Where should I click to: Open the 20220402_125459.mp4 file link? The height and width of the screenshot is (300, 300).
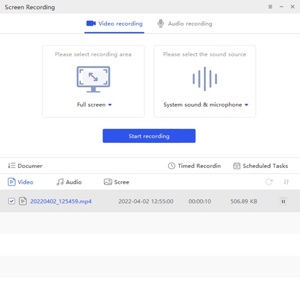[61, 201]
